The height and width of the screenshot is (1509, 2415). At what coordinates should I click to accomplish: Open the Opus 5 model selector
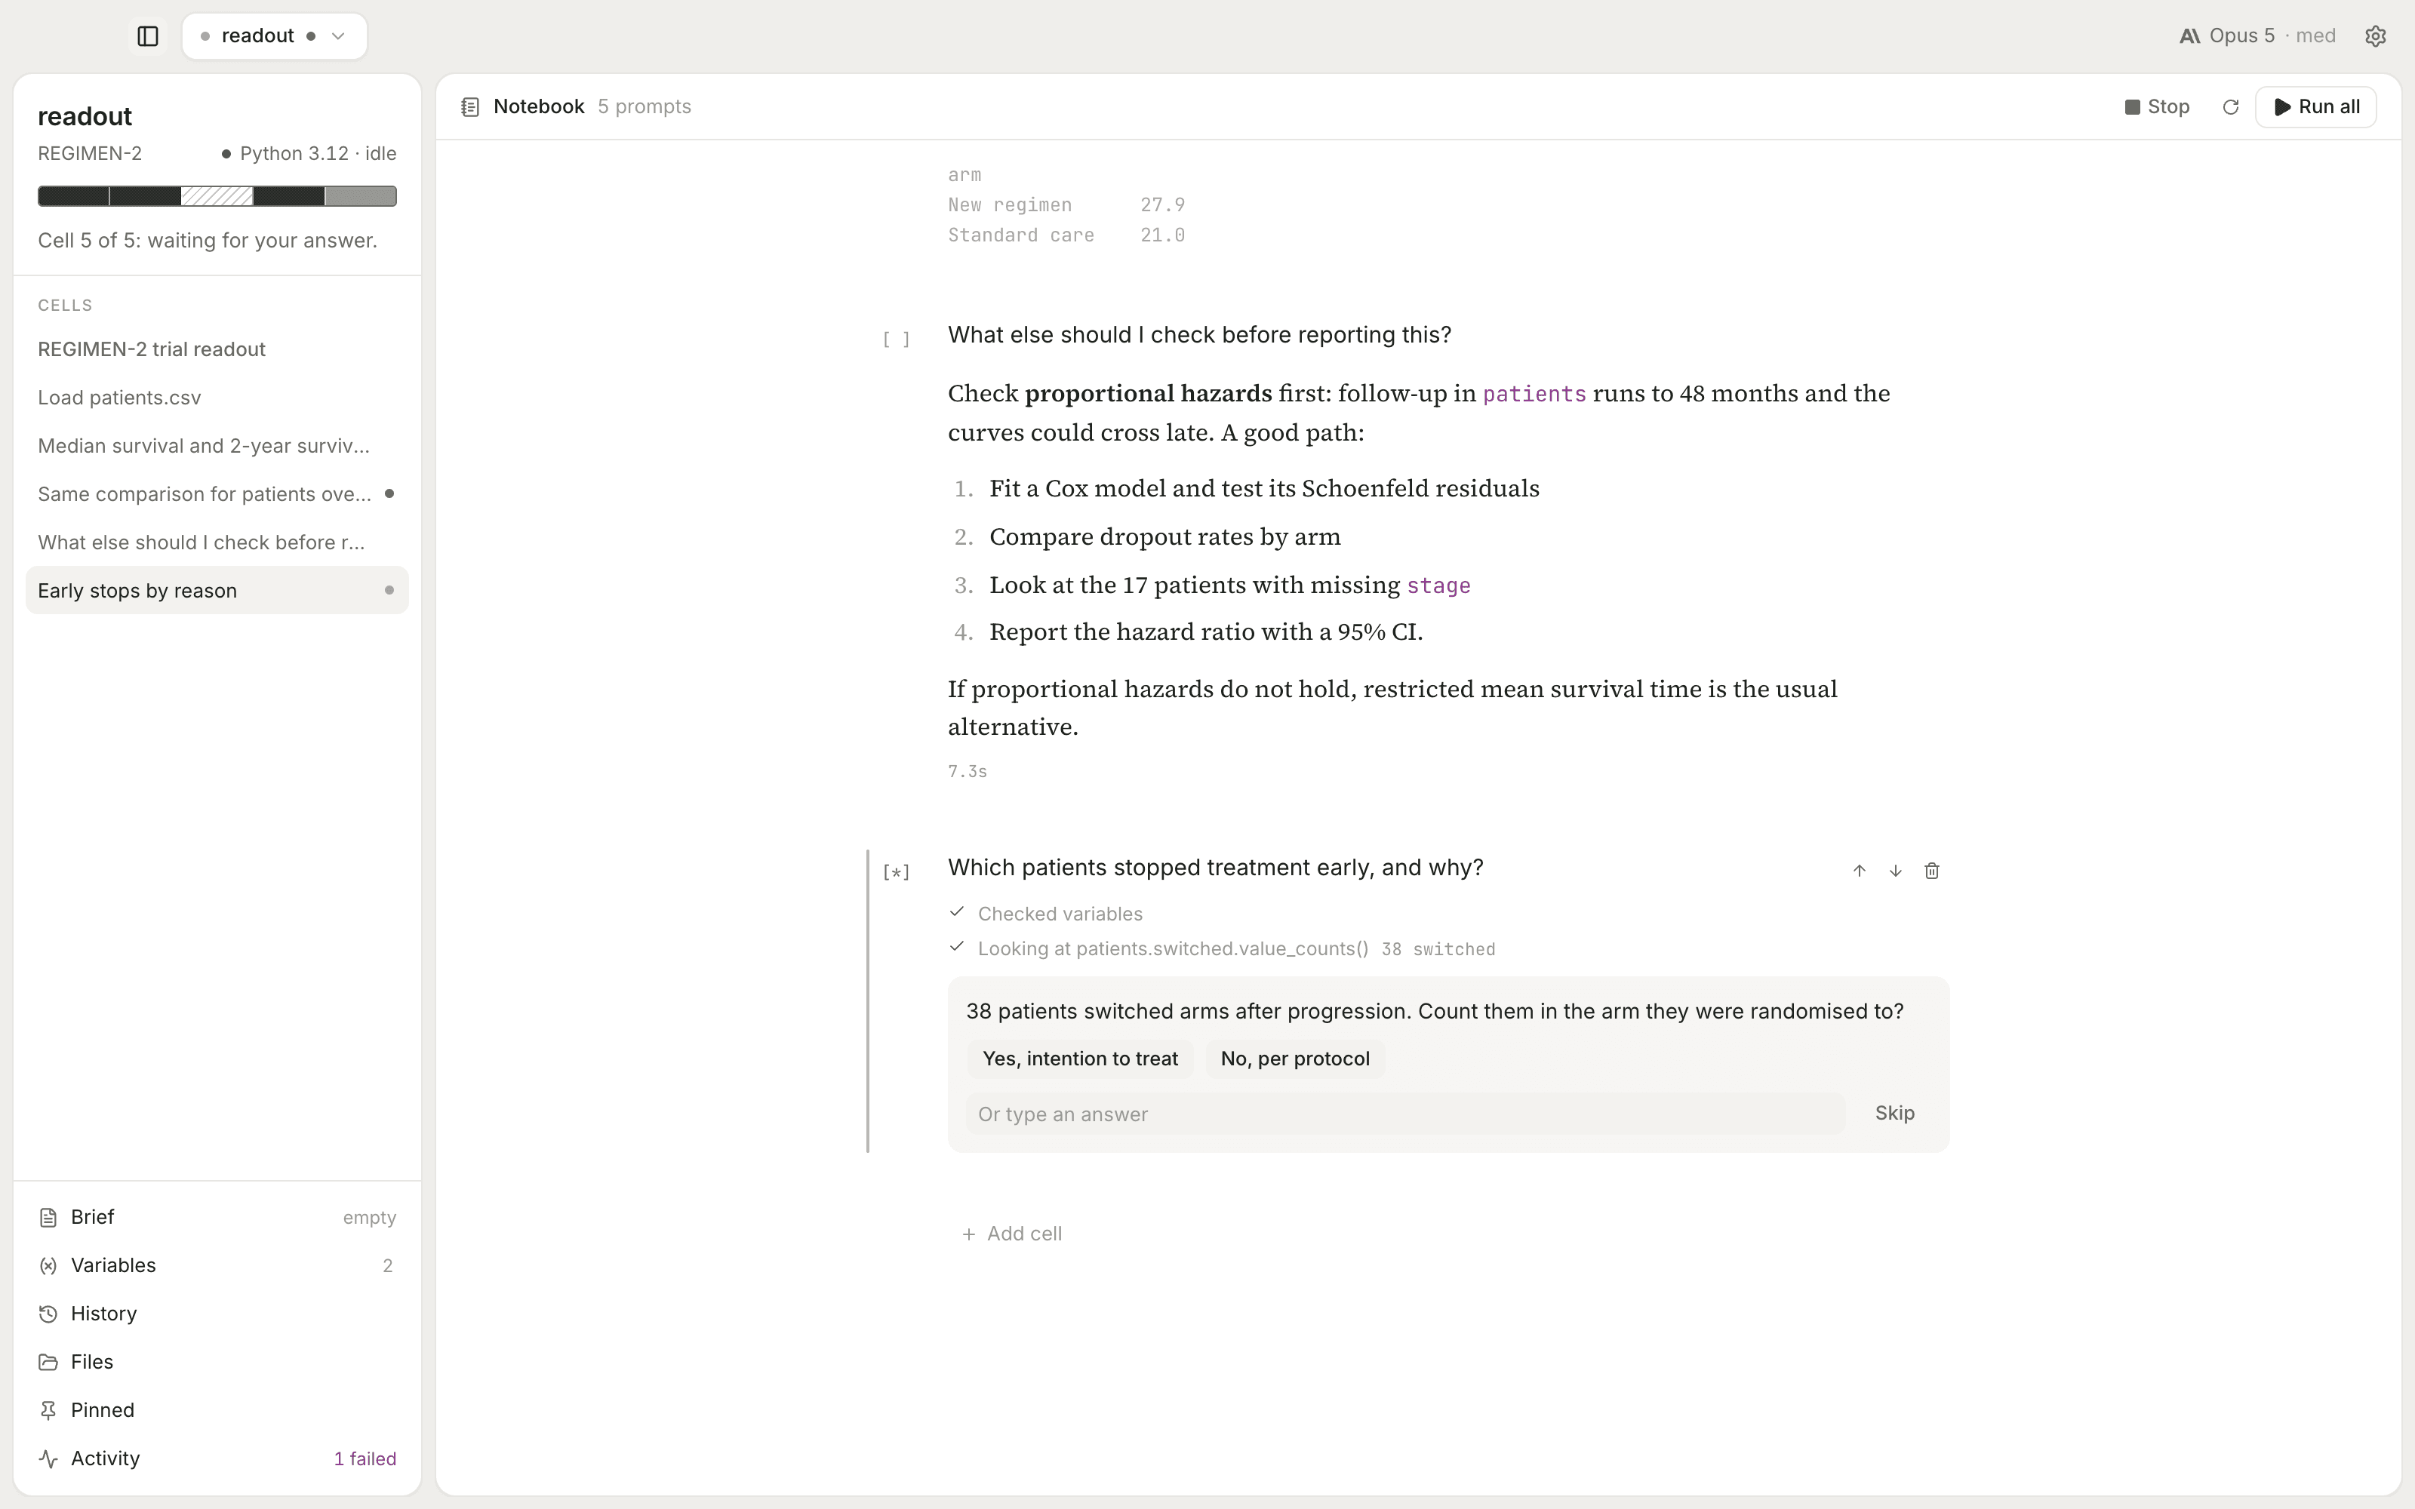[2257, 36]
